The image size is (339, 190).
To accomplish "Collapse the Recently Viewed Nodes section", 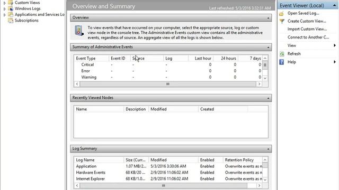I will [x=268, y=98].
